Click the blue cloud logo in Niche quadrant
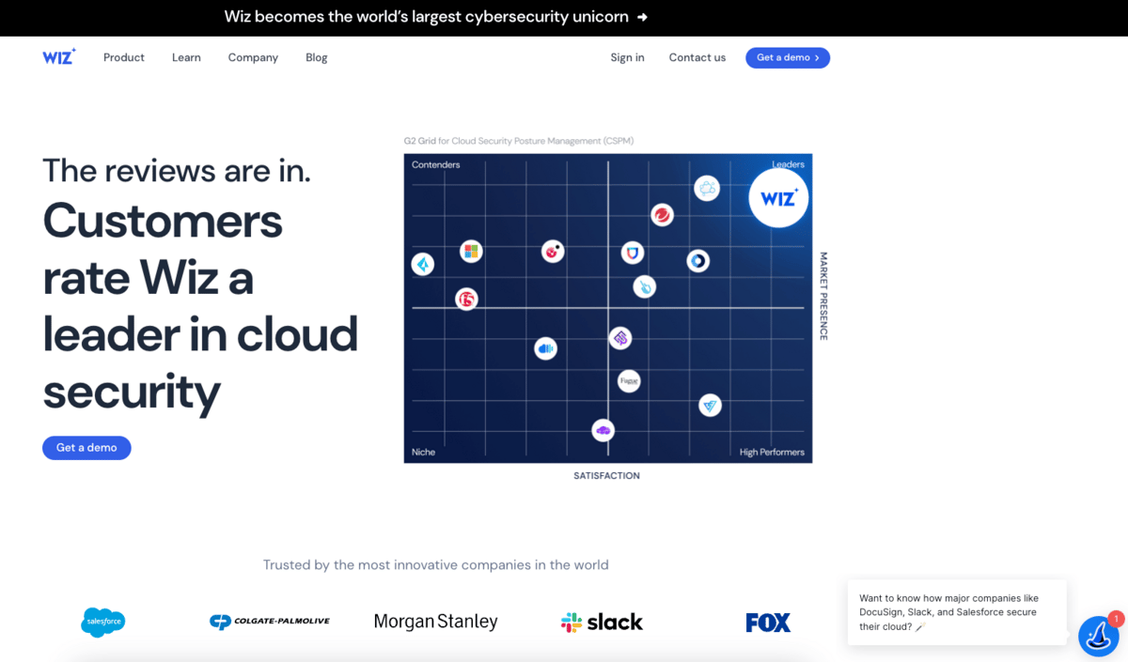 point(545,349)
